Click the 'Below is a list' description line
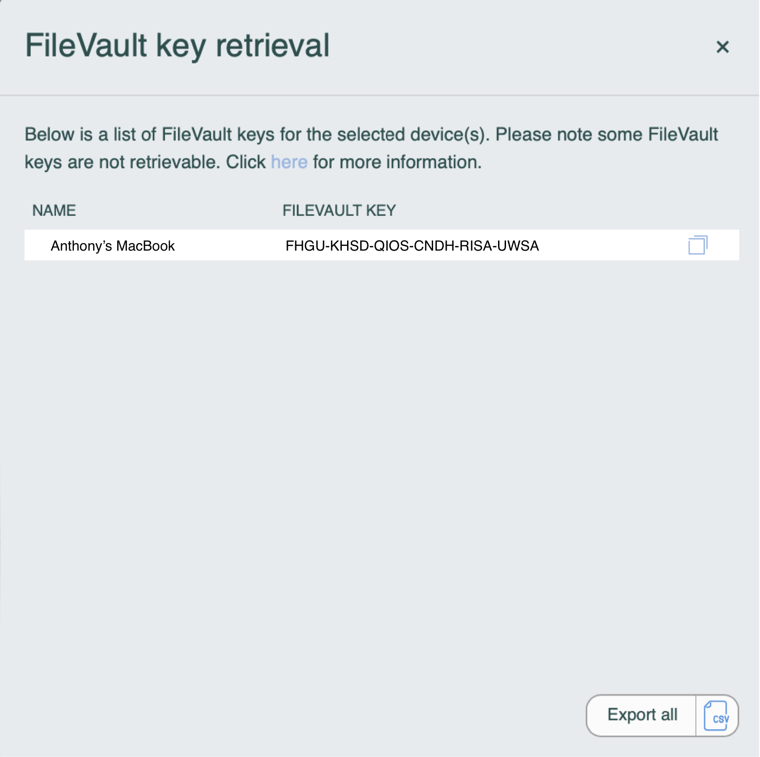 (371, 134)
